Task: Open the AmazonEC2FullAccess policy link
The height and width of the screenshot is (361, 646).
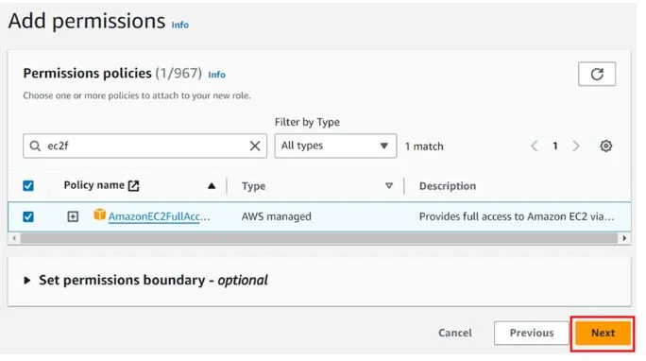Action: 159,216
